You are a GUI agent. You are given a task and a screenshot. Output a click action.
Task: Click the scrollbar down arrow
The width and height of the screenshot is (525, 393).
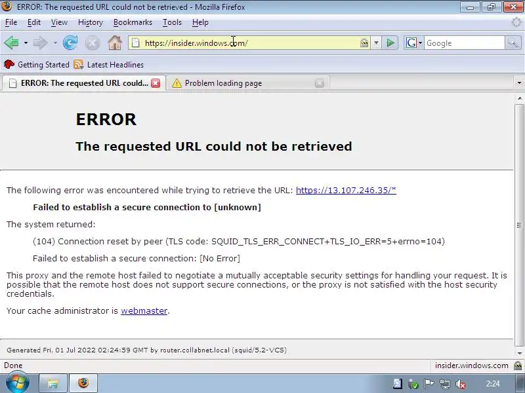519,353
